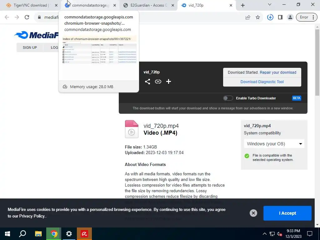Close the commondatastorage tab
The width and height of the screenshot is (320, 240).
(x=115, y=5)
